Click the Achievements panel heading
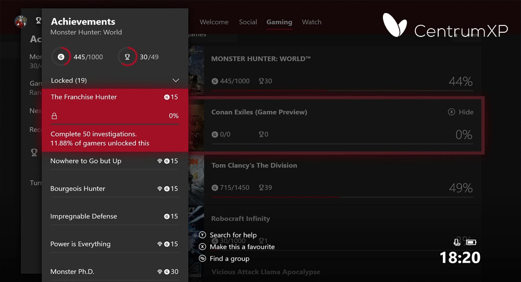Viewport: 521px width, 282px height. 83,21
